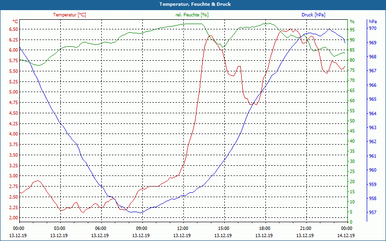The image size is (386, 241).
Task: Click the % unit label on humidity axis
Action: pyautogui.click(x=352, y=21)
